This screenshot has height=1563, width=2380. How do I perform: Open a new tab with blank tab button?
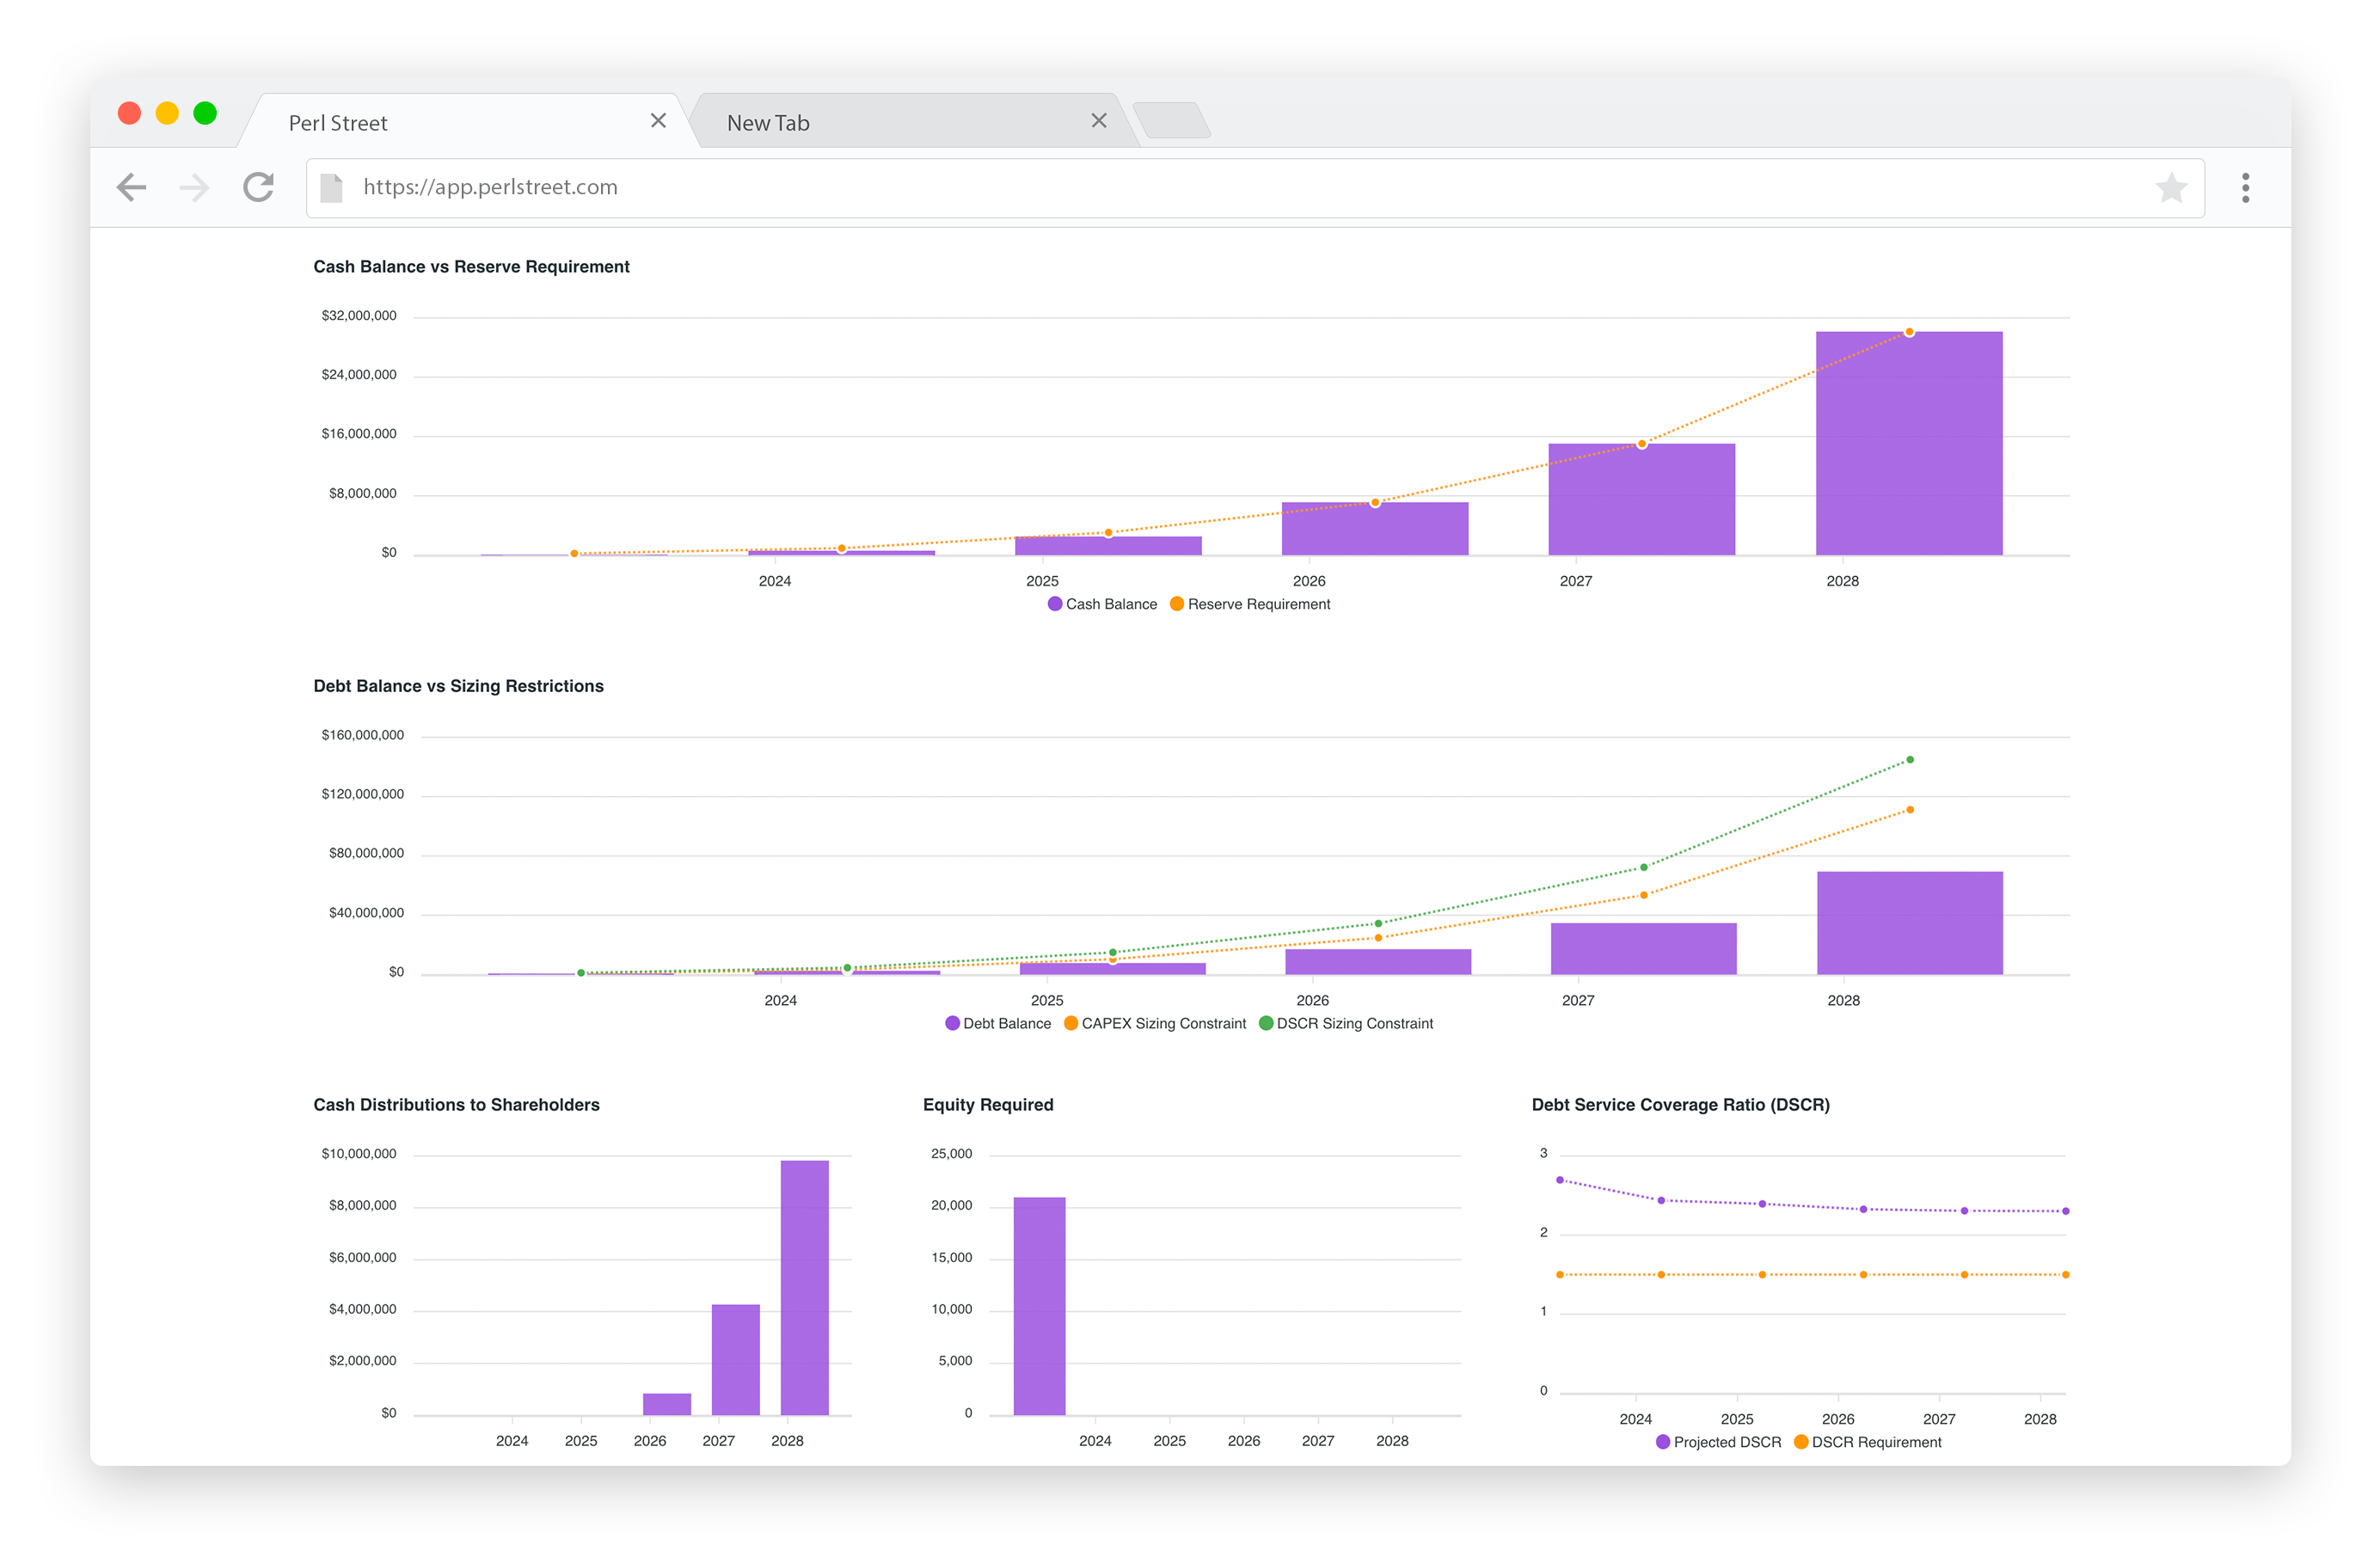coord(1171,121)
